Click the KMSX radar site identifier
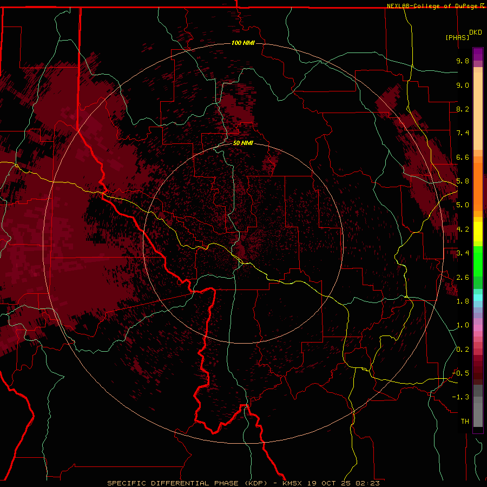The width and height of the screenshot is (487, 487). [292, 483]
